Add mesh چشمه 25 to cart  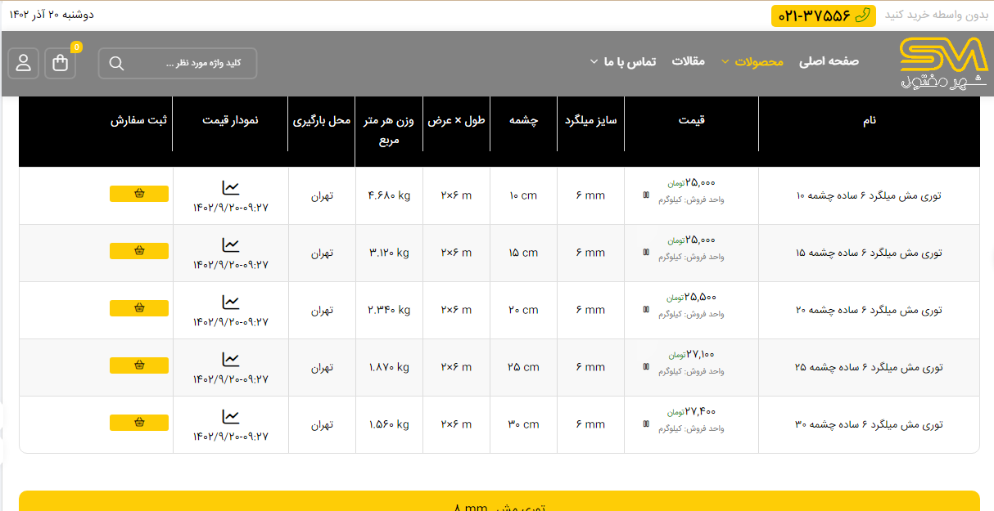point(139,365)
